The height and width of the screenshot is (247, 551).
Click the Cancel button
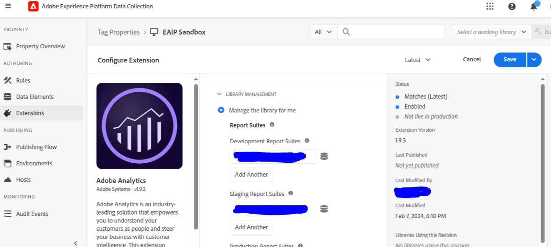[x=472, y=60]
